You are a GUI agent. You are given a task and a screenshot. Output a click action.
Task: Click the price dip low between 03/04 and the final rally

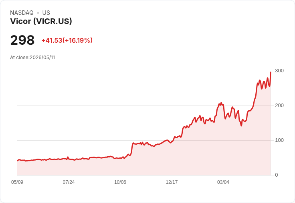tap(241, 126)
